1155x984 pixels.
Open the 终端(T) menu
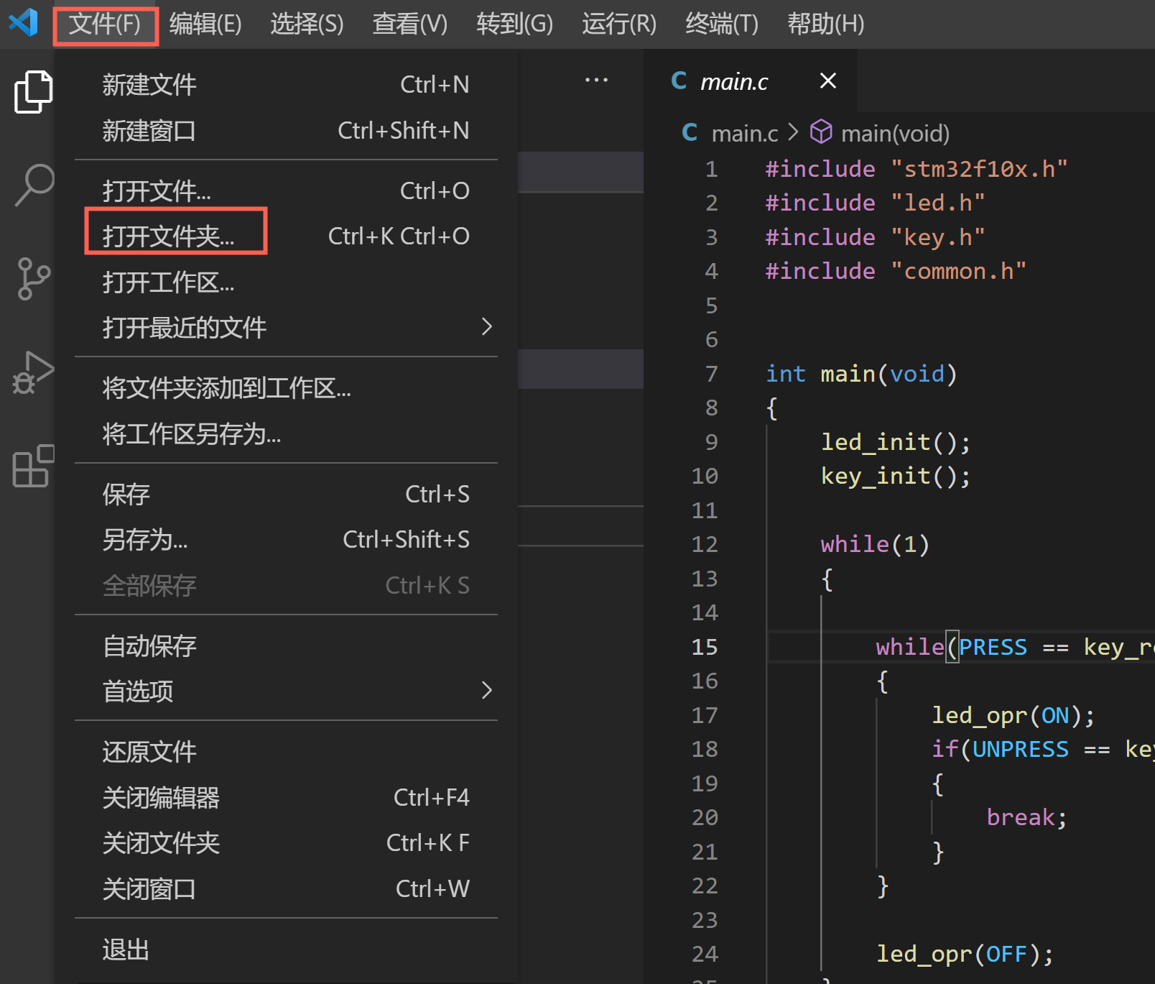tap(720, 24)
